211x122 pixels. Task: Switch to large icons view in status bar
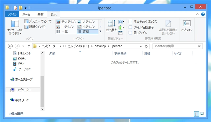(202, 114)
